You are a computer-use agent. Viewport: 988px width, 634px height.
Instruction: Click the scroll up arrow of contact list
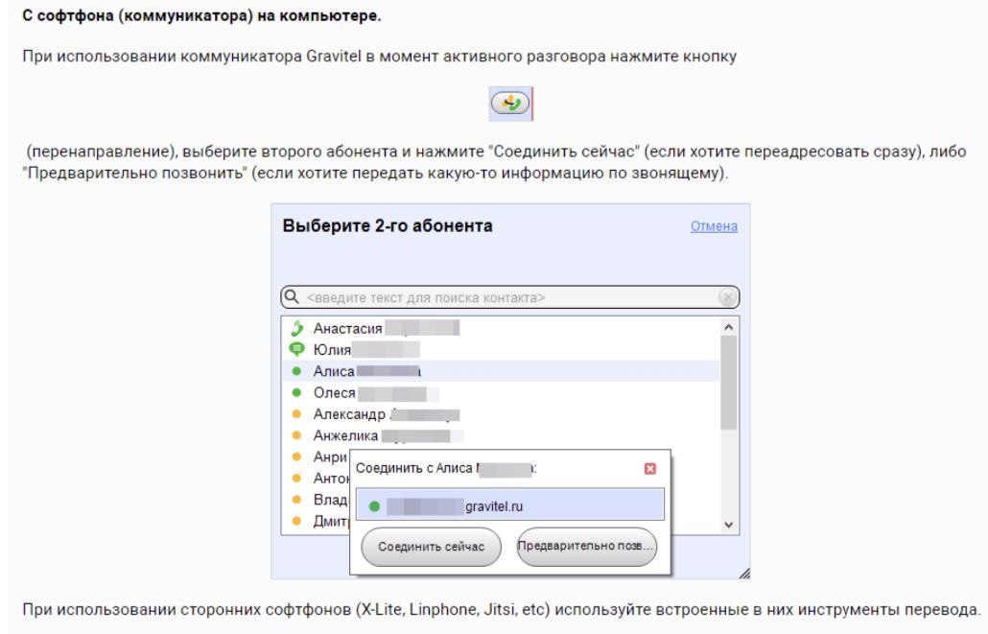coord(728,327)
